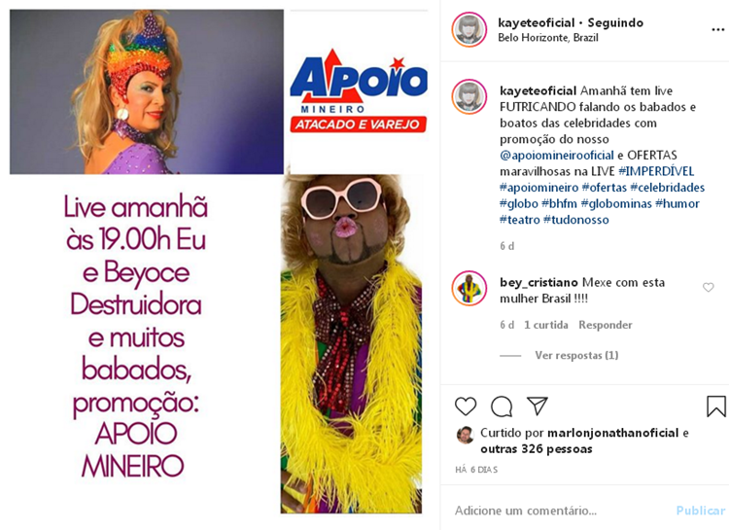Open kayeteoficial avatar in the post header
The image size is (729, 530).
coord(469,30)
